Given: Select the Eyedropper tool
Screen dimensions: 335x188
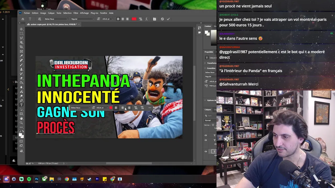Looking at the screenshot, I should coord(21,56).
